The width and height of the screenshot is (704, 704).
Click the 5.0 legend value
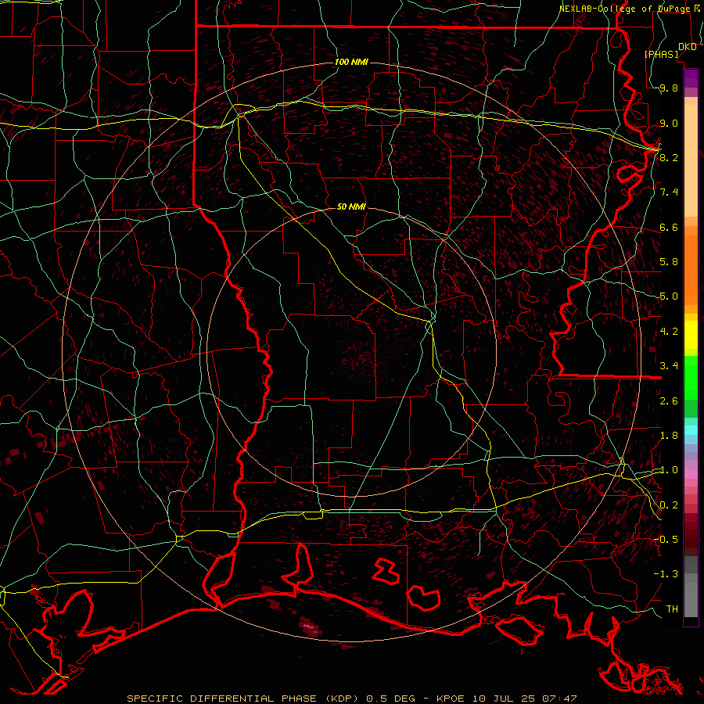click(x=669, y=296)
